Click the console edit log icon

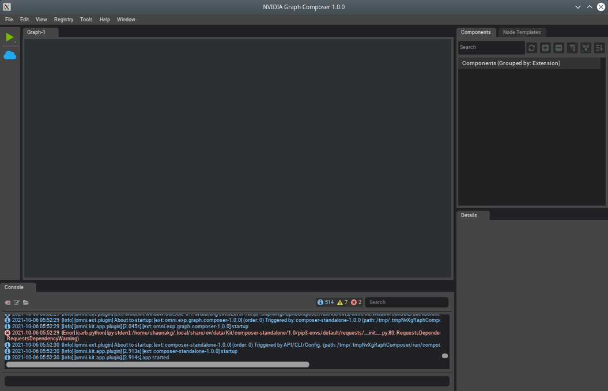click(x=17, y=302)
